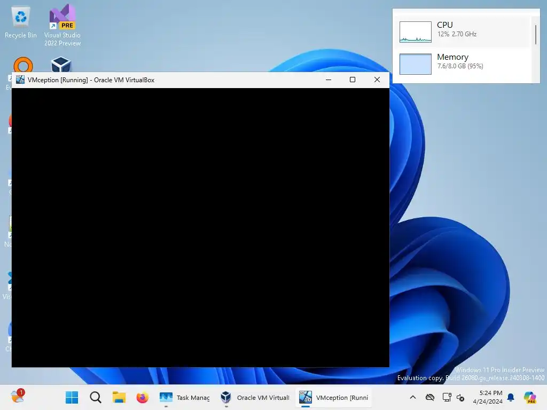Click the VMception window title bar icon
This screenshot has width=547, height=410.
pos(20,80)
